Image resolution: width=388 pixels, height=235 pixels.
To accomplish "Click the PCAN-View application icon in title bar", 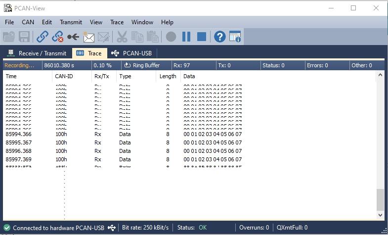I will click(x=8, y=8).
